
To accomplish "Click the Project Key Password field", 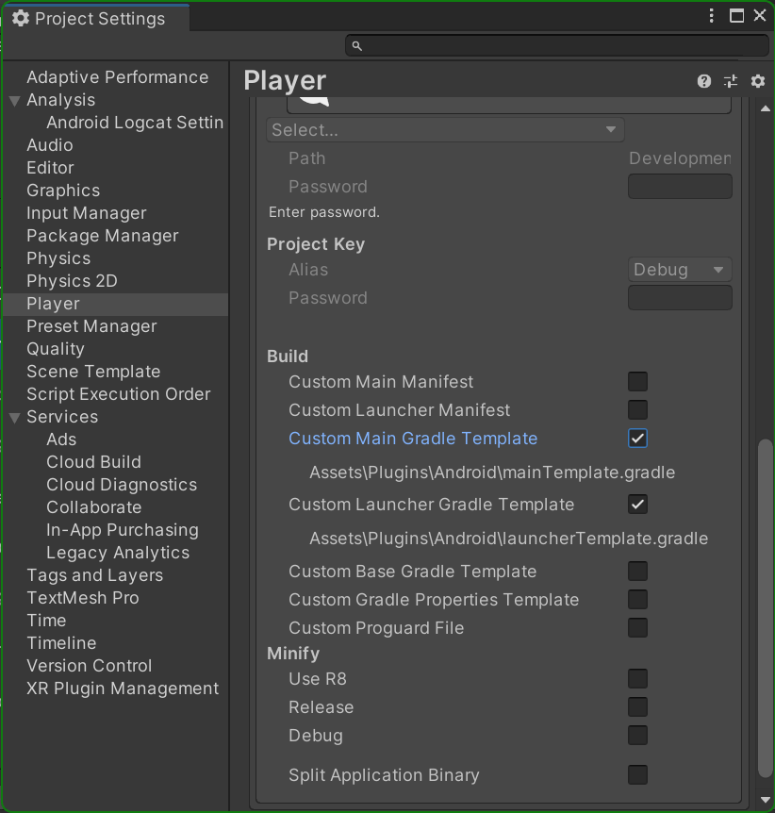I will 680,297.
